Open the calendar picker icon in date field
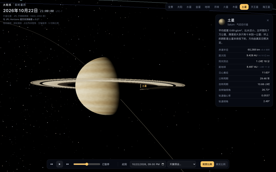The image size is (276, 172). tap(163, 164)
